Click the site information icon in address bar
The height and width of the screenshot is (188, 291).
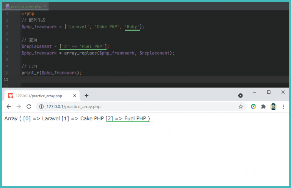(x=41, y=107)
